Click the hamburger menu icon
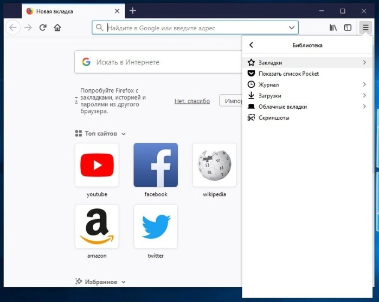379x302 pixels. 365,28
